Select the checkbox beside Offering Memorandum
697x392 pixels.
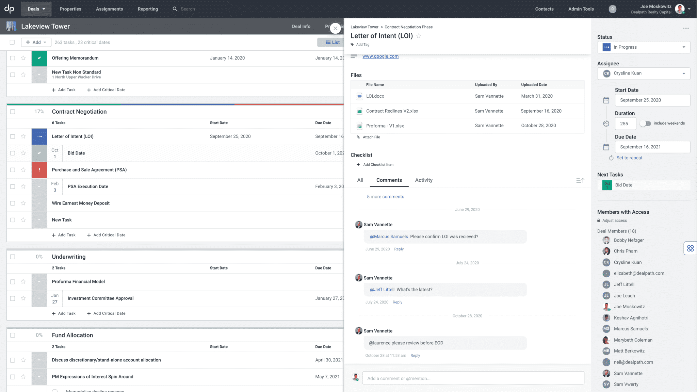pyautogui.click(x=13, y=58)
